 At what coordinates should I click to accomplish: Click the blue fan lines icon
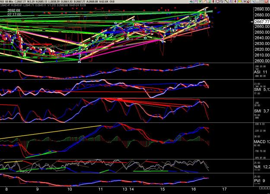click(231, 2)
